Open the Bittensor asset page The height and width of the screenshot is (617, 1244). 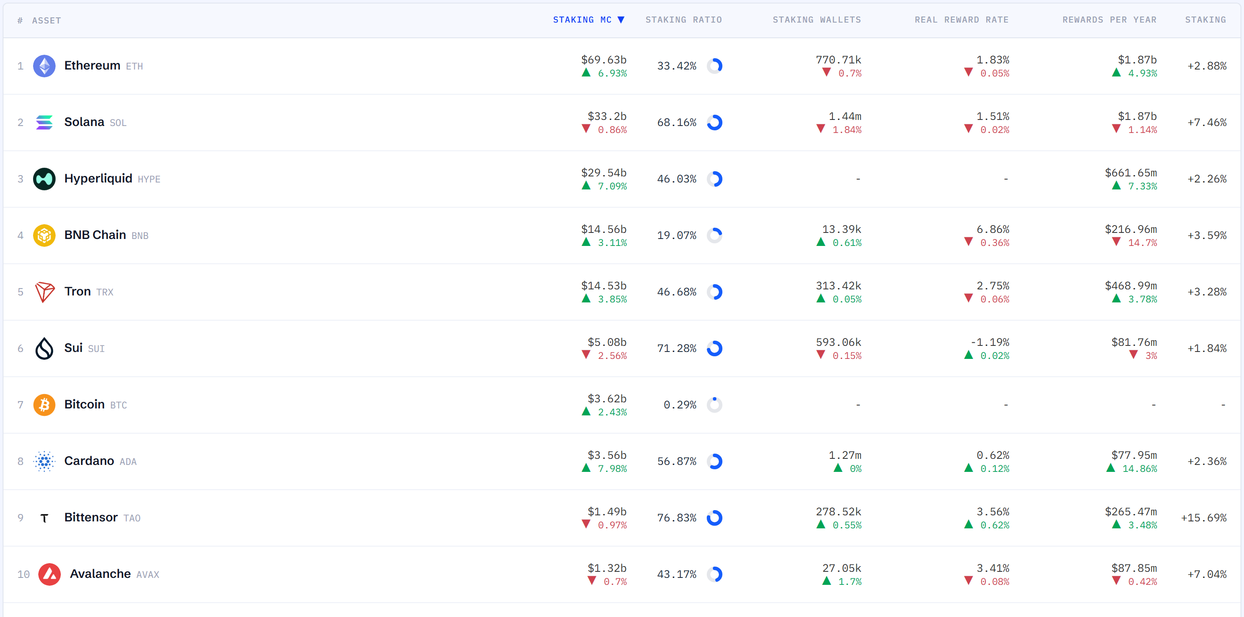coord(91,517)
